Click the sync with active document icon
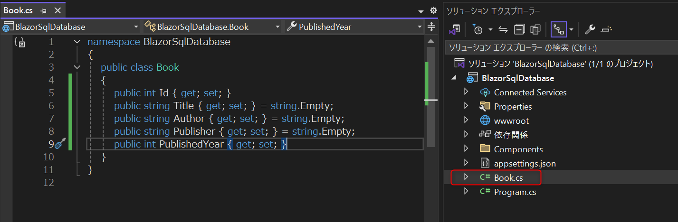 pyautogui.click(x=503, y=29)
